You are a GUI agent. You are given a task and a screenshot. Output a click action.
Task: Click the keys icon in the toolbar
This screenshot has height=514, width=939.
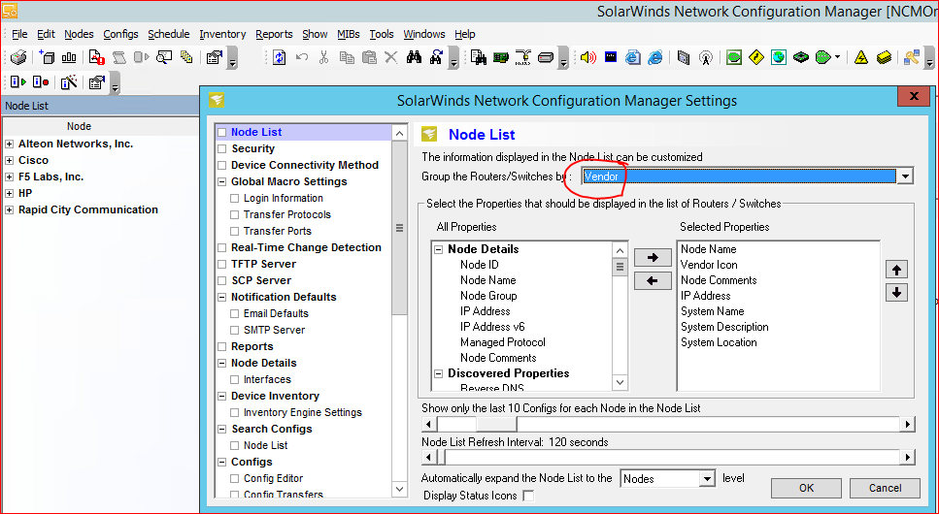[x=912, y=57]
